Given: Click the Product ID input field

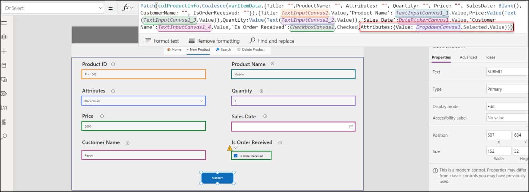Looking at the screenshot, I should coord(144,74).
